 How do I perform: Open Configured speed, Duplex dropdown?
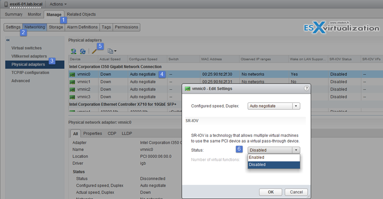273,106
